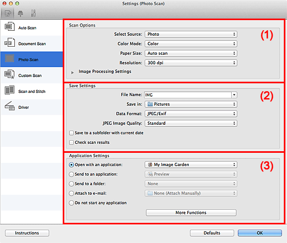The image size is (287, 243).
Task: Open the File Name history arrow
Action: tap(234, 94)
